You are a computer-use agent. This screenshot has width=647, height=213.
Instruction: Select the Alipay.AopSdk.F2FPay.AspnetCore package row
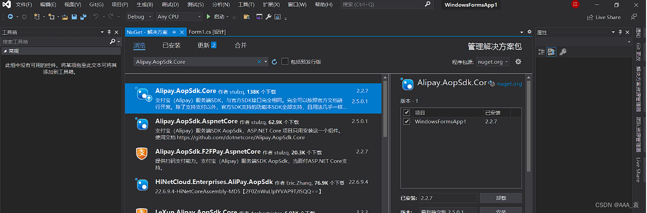pos(253,160)
